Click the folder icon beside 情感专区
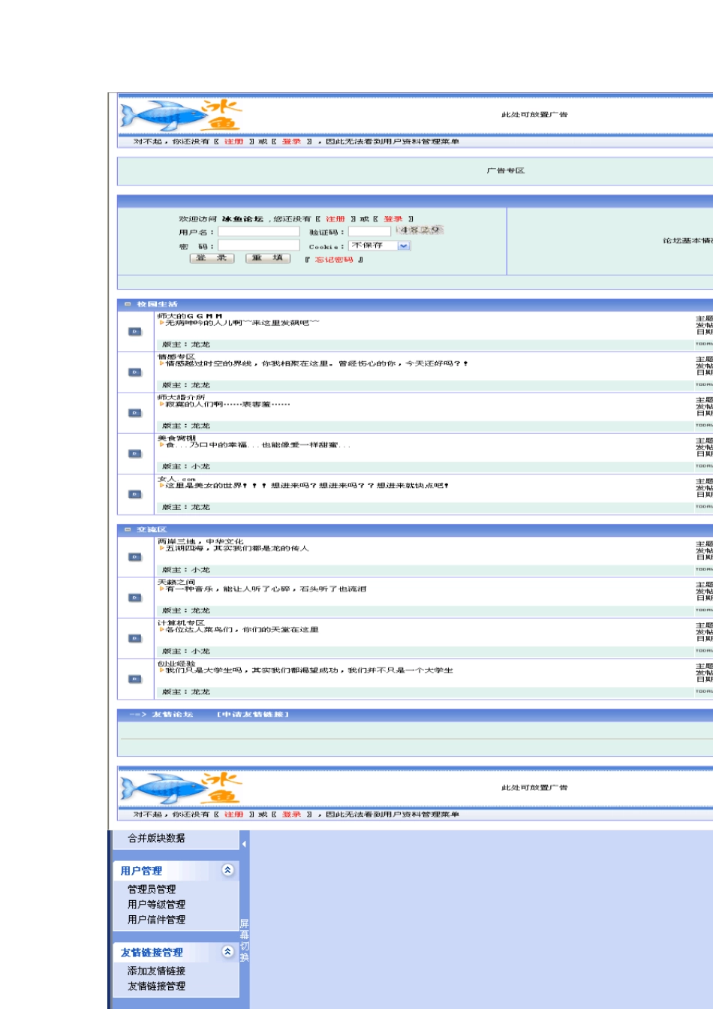This screenshot has height=1009, width=713. [135, 372]
